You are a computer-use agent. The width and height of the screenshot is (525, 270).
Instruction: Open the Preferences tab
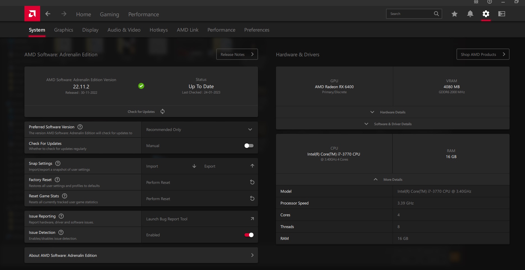pyautogui.click(x=257, y=30)
